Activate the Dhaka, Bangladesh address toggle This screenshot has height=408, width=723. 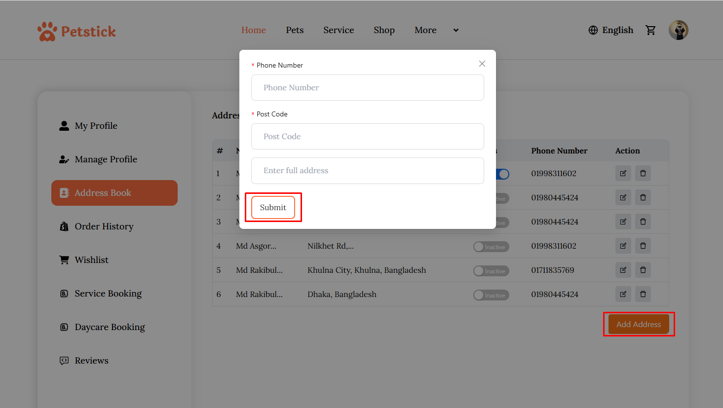click(491, 295)
